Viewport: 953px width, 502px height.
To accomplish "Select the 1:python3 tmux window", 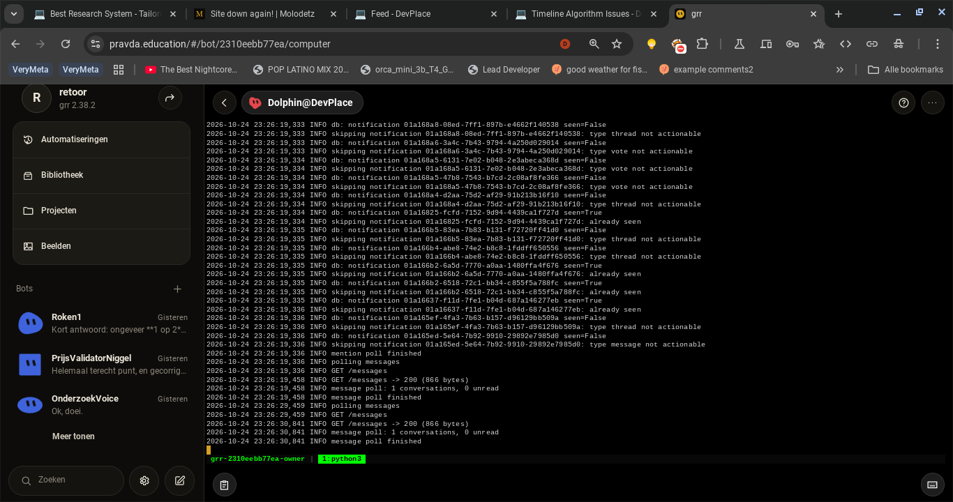I will pyautogui.click(x=341, y=459).
